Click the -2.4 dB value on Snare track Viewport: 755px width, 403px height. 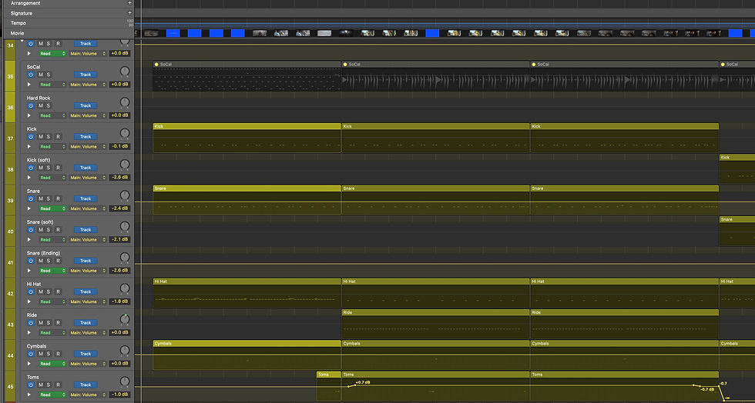[x=119, y=208]
